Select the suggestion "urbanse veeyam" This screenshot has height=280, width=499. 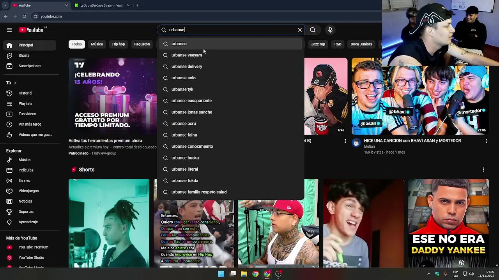pos(230,55)
